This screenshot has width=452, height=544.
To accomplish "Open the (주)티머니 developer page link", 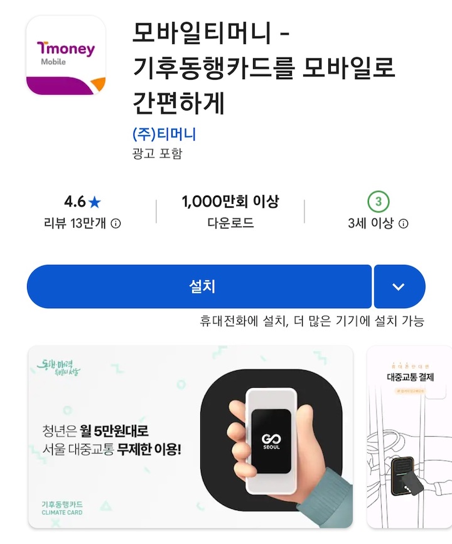I will point(164,134).
